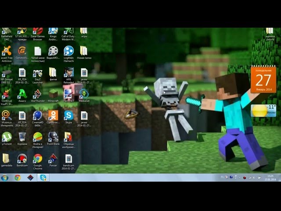This screenshot has height=211, width=281.
Task: Open the Google Chrome desktop shortcut
Action: (38, 161)
